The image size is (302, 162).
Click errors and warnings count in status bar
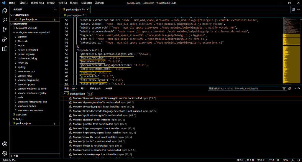tap(9, 160)
